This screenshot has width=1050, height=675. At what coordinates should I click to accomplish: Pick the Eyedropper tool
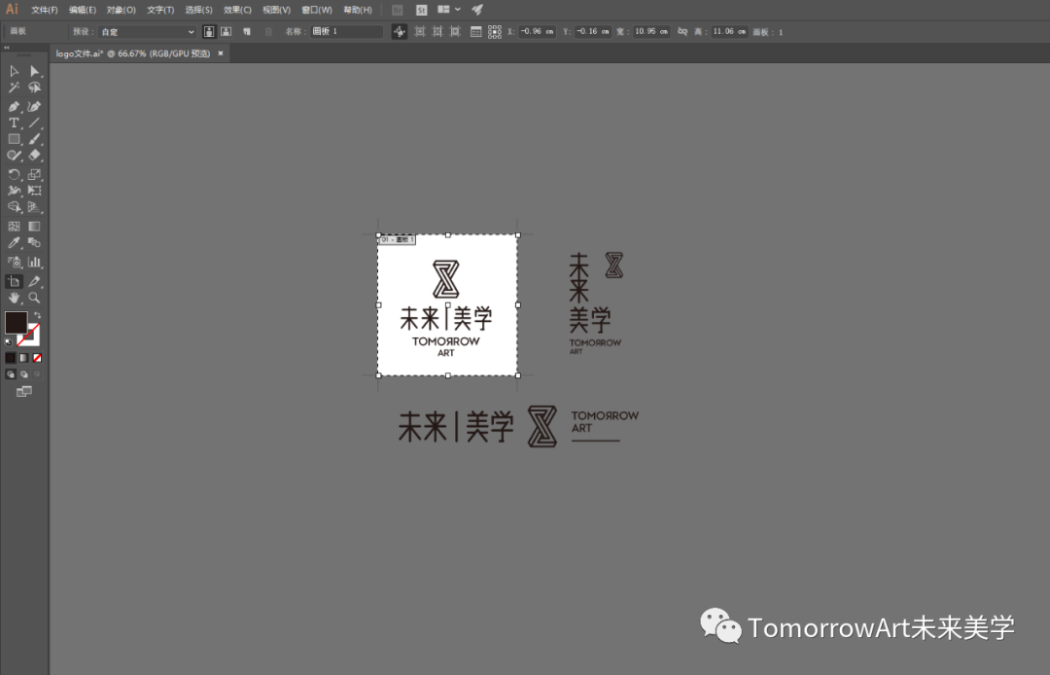coord(14,243)
